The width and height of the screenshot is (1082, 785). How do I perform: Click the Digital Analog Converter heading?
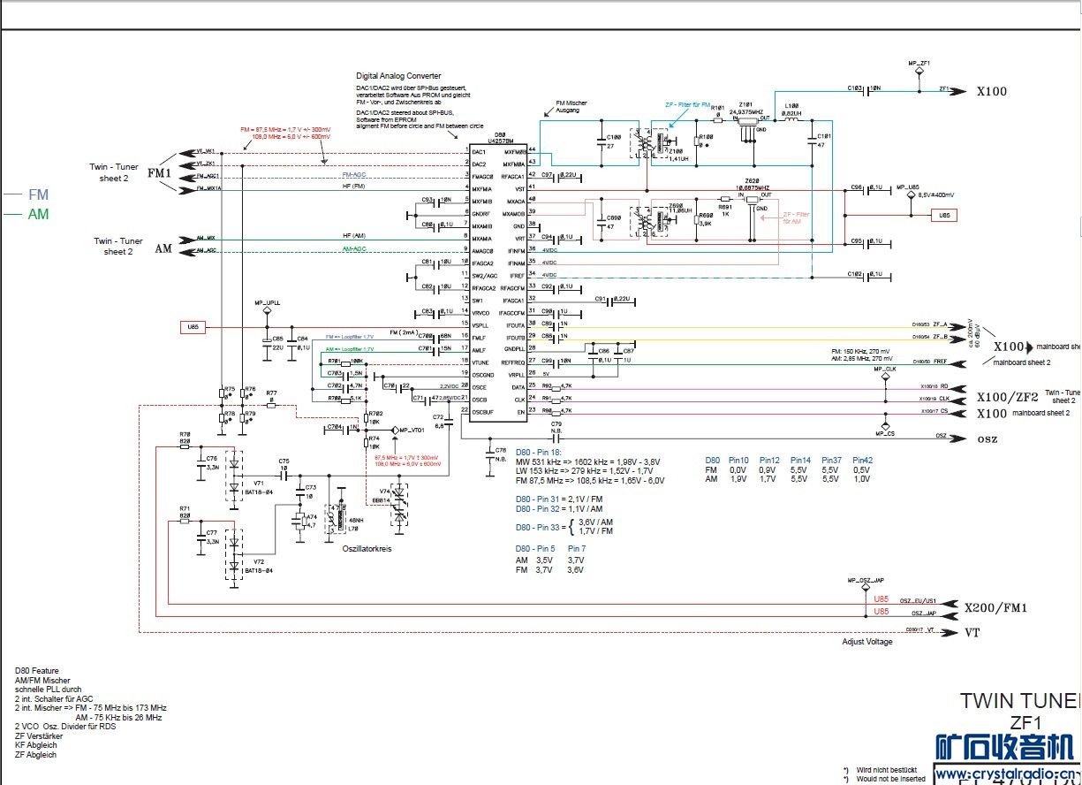(398, 77)
